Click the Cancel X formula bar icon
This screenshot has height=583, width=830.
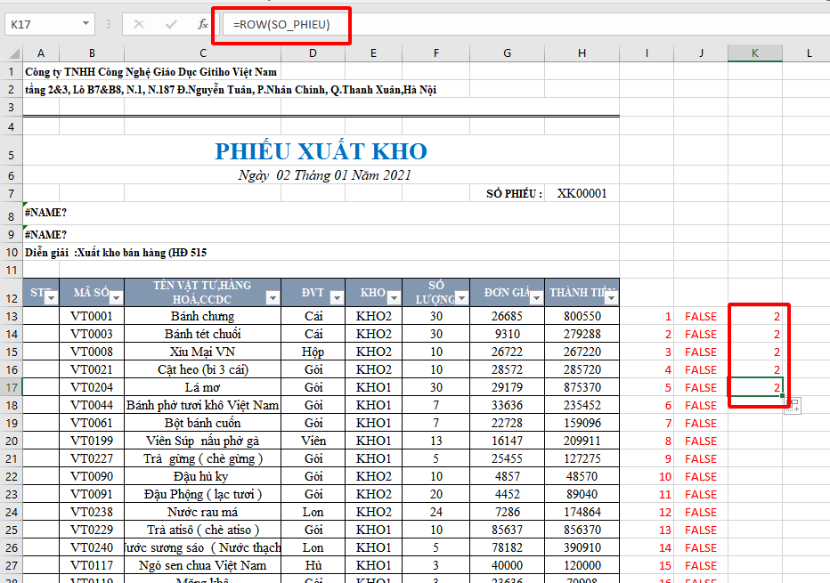(139, 24)
